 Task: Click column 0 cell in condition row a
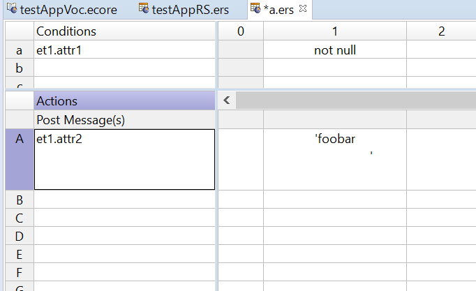click(241, 50)
